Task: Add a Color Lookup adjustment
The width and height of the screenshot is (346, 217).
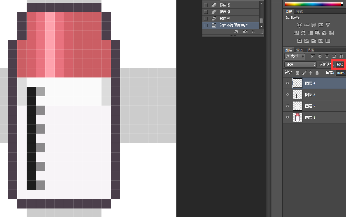Action: coord(331,33)
